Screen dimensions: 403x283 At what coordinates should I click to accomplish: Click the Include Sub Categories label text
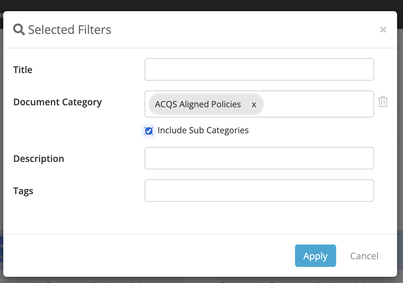(203, 130)
